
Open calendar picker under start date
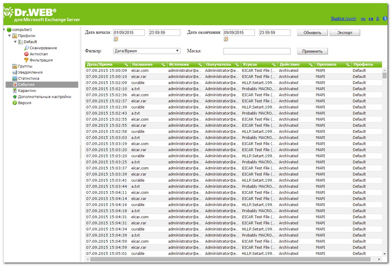115,39
